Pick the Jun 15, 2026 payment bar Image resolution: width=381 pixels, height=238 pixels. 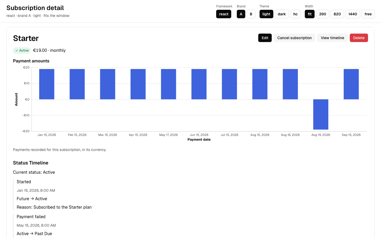click(199, 84)
